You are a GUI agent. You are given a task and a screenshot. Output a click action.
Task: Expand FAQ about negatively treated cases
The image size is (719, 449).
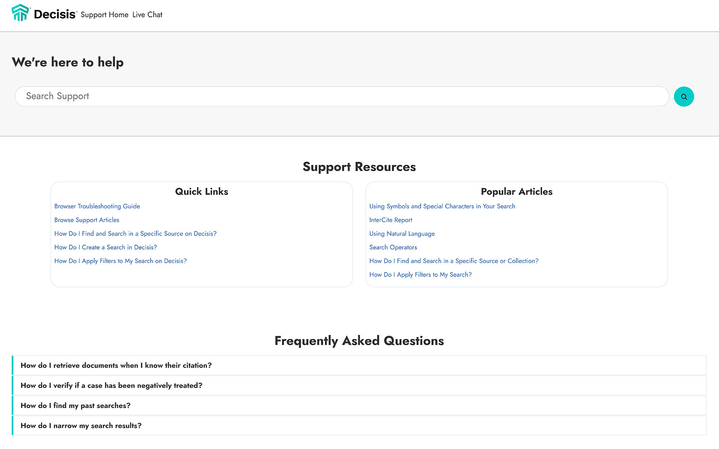coord(111,386)
